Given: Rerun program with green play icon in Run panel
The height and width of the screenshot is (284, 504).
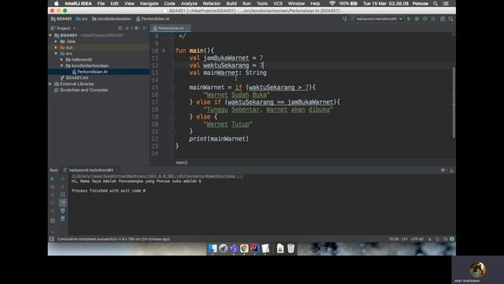Looking at the screenshot, I should 53,179.
